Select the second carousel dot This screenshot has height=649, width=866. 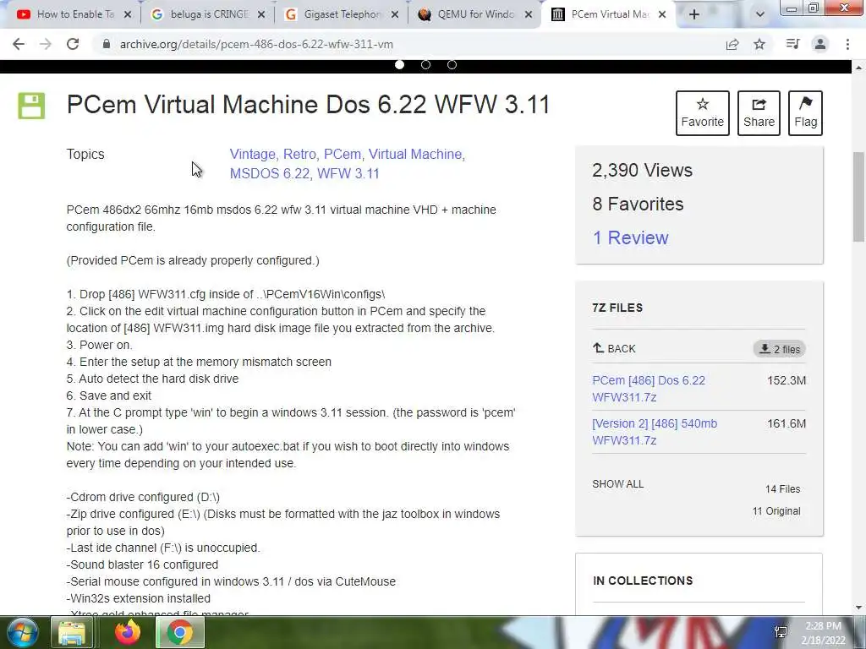(x=426, y=65)
